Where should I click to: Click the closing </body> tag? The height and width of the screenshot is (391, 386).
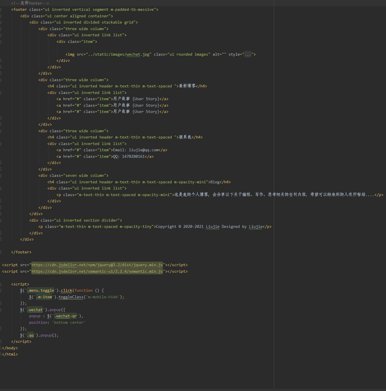click(x=10, y=348)
